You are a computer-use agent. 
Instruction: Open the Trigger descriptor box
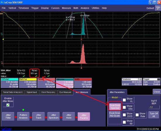[x=152, y=82]
